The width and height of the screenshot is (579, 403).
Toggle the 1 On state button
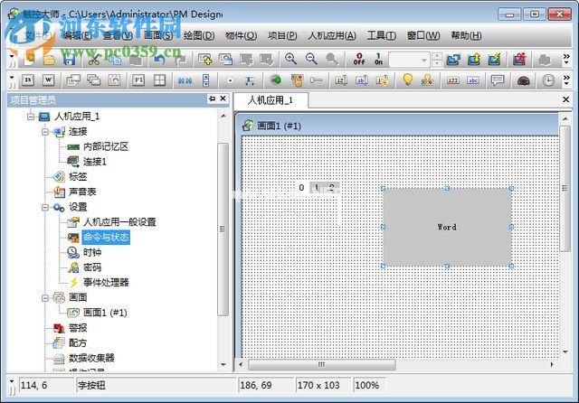[x=378, y=59]
